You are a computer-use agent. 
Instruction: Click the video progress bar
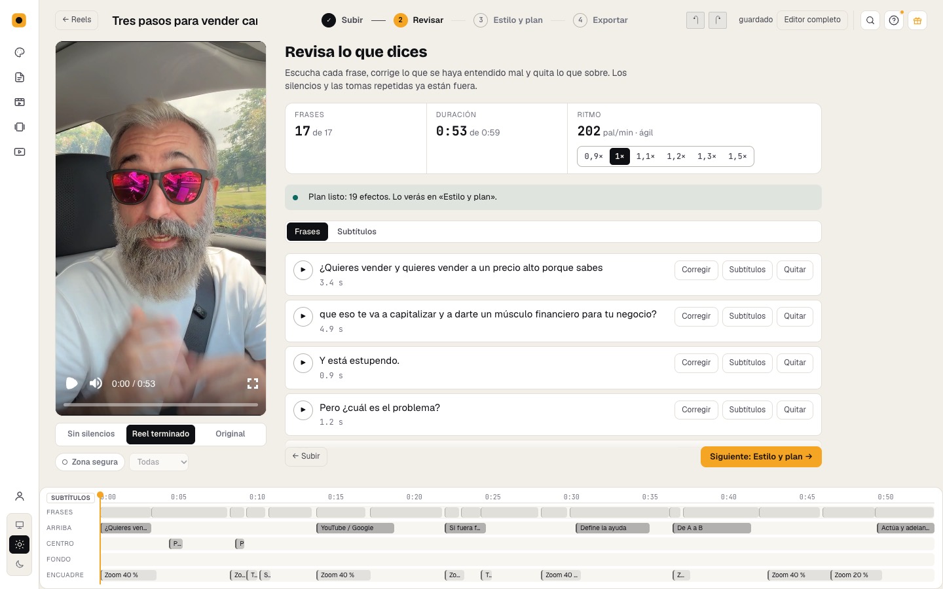160,404
